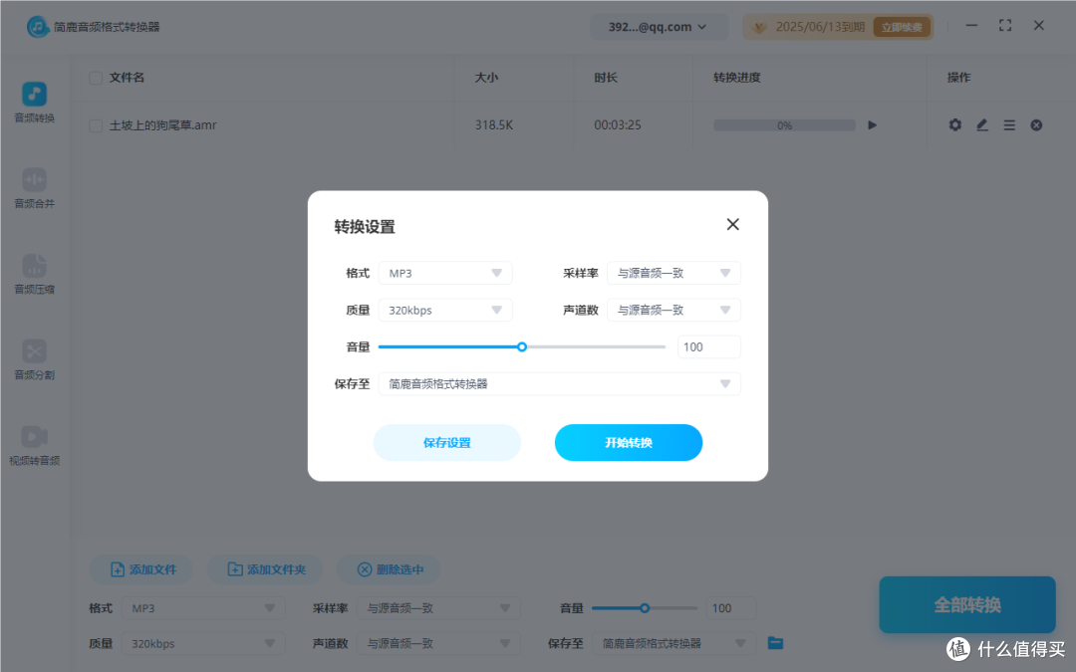Click the bottom bar 音量 slider handle

[x=645, y=608]
